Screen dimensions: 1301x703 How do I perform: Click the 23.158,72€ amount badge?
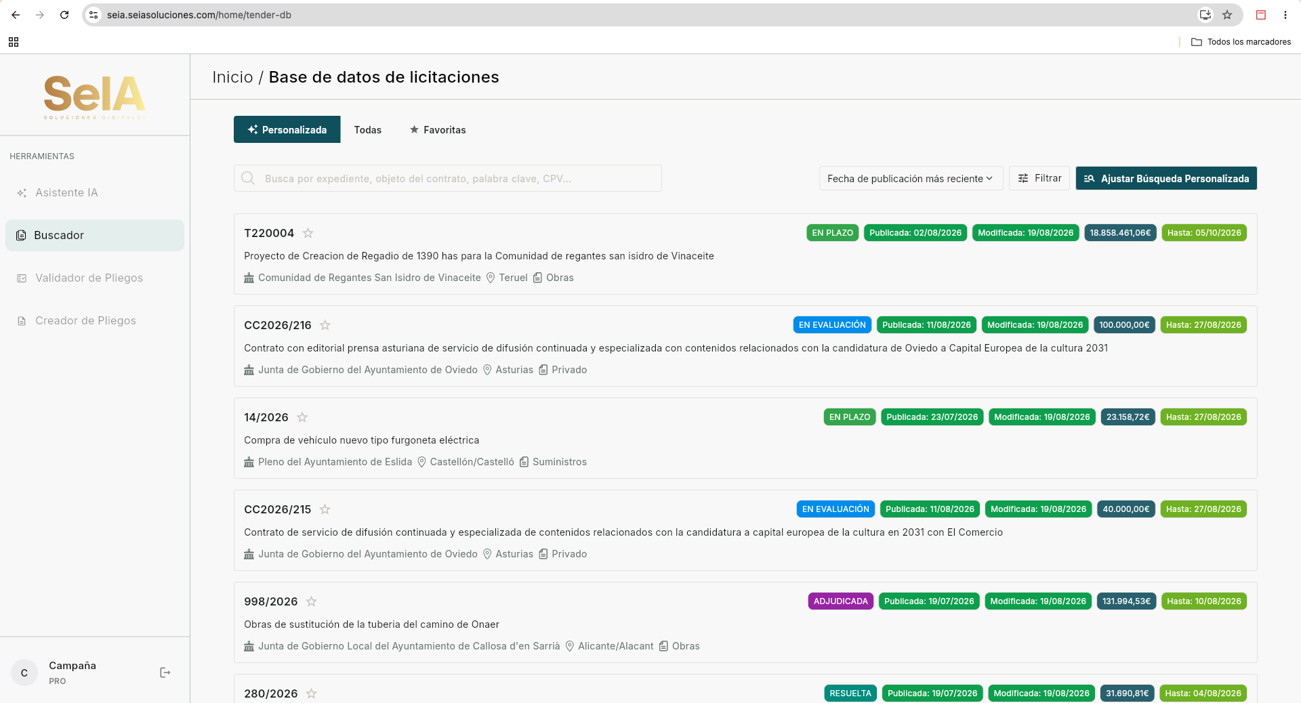tap(1128, 417)
